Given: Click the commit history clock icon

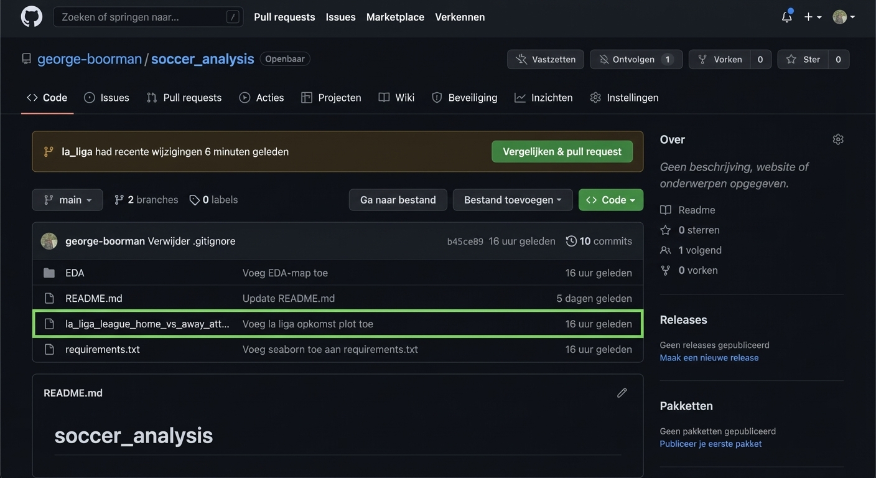Looking at the screenshot, I should coord(571,241).
